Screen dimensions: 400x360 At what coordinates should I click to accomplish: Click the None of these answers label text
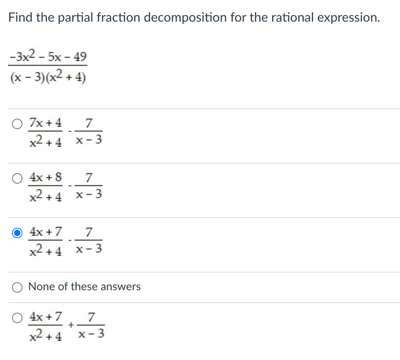pyautogui.click(x=84, y=287)
